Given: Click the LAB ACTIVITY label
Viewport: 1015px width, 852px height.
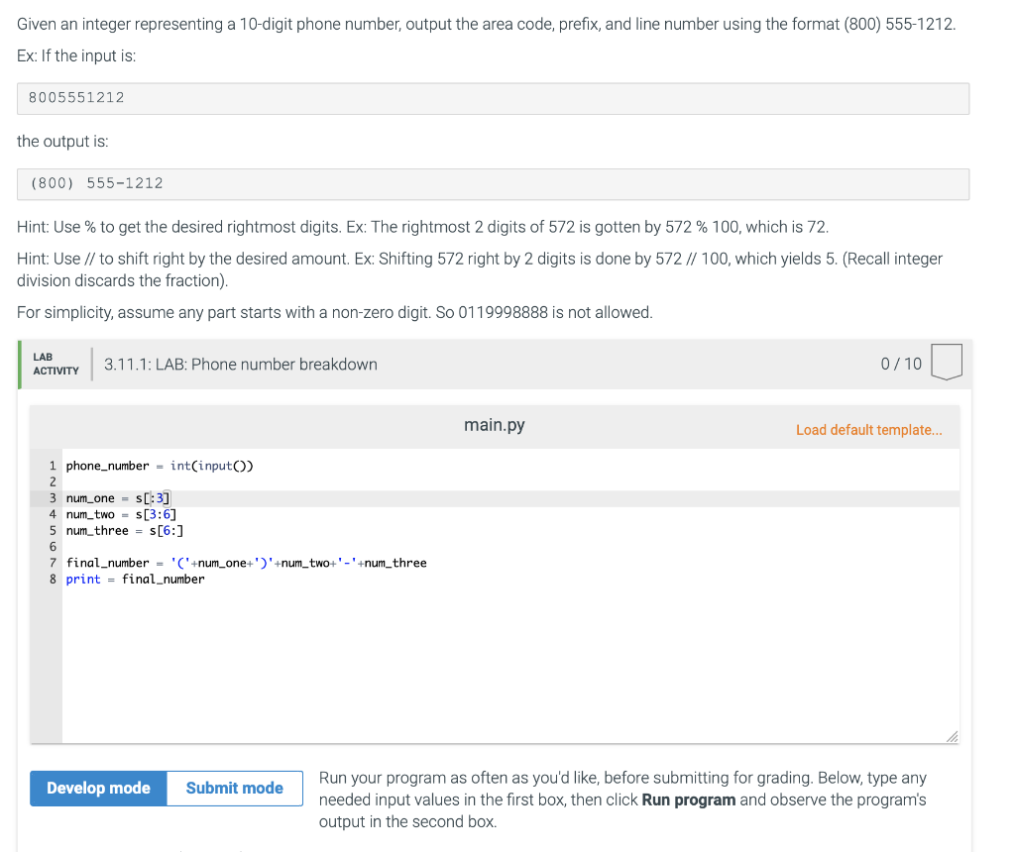Looking at the screenshot, I should [56, 364].
